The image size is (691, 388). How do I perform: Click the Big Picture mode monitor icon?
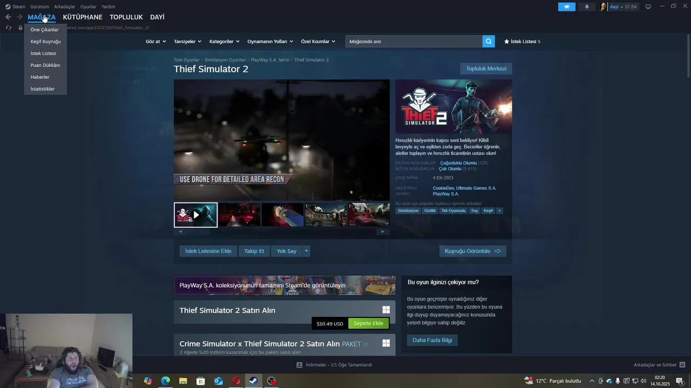[x=648, y=7]
